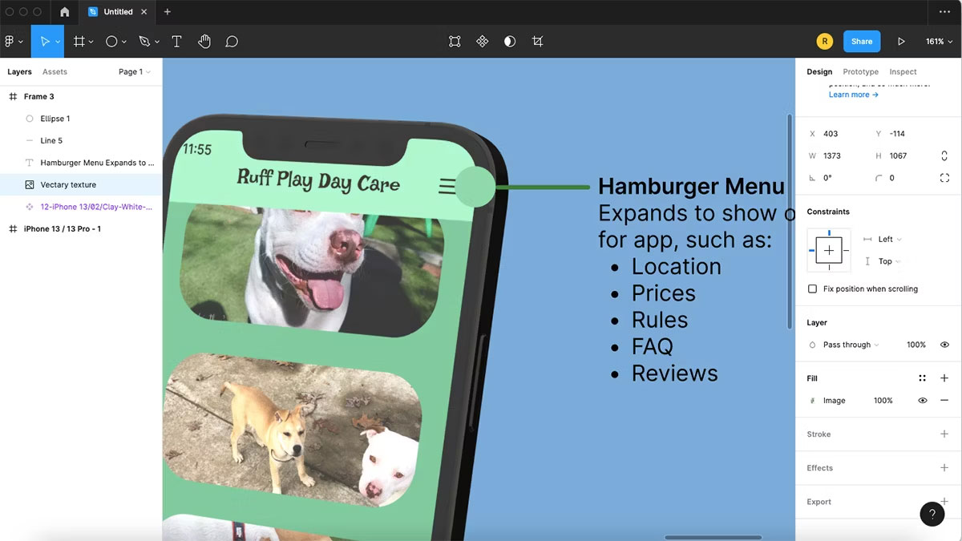Screen dimensions: 962x541
Task: Add an effect with plus icon
Action: [x=944, y=468]
